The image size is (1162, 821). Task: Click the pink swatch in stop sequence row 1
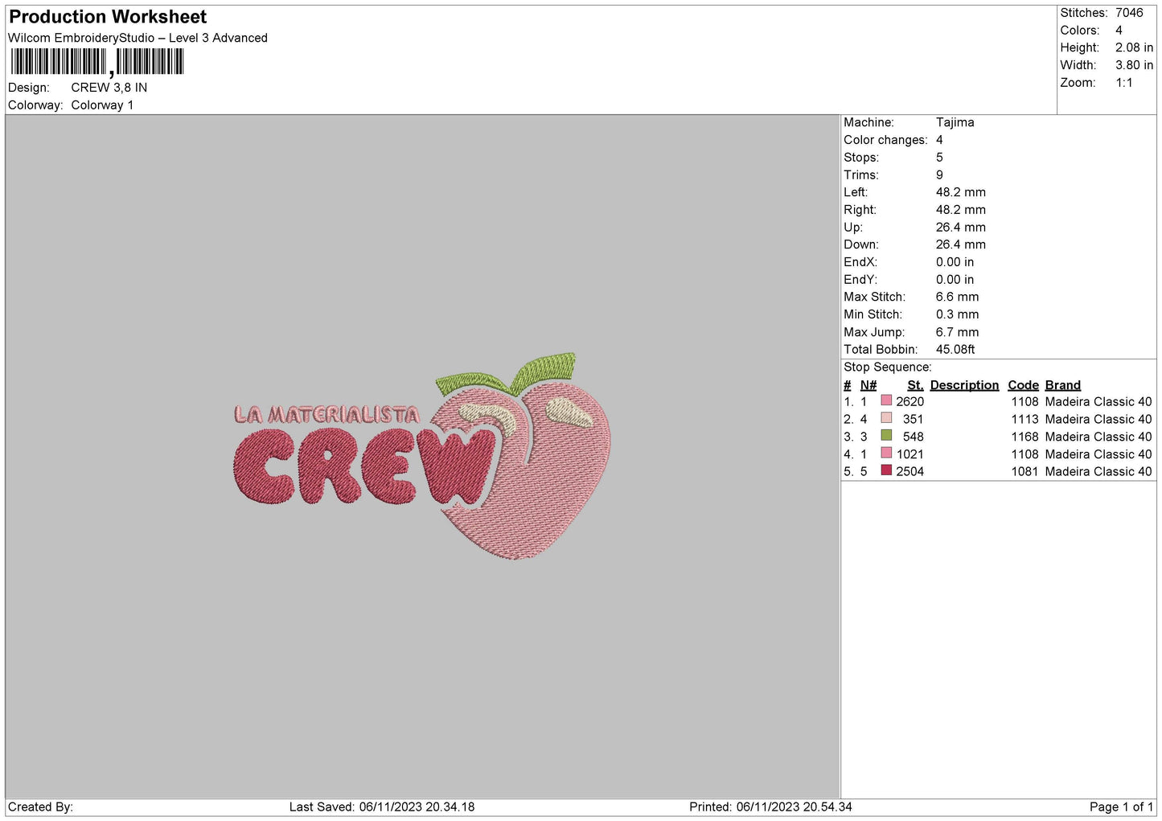[886, 400]
